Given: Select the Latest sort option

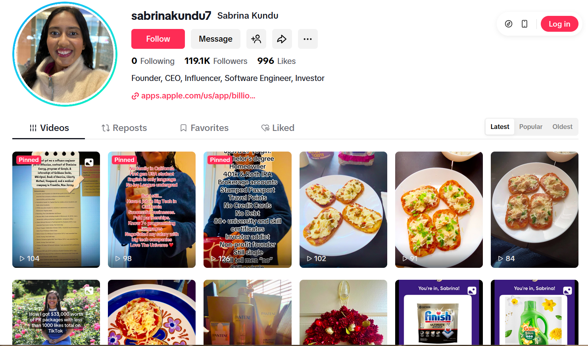Looking at the screenshot, I should tap(500, 127).
